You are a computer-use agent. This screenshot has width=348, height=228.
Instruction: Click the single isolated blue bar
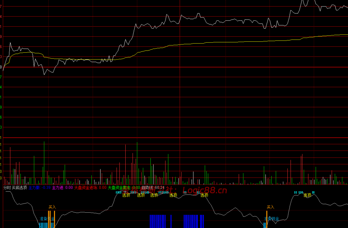pos(171,221)
